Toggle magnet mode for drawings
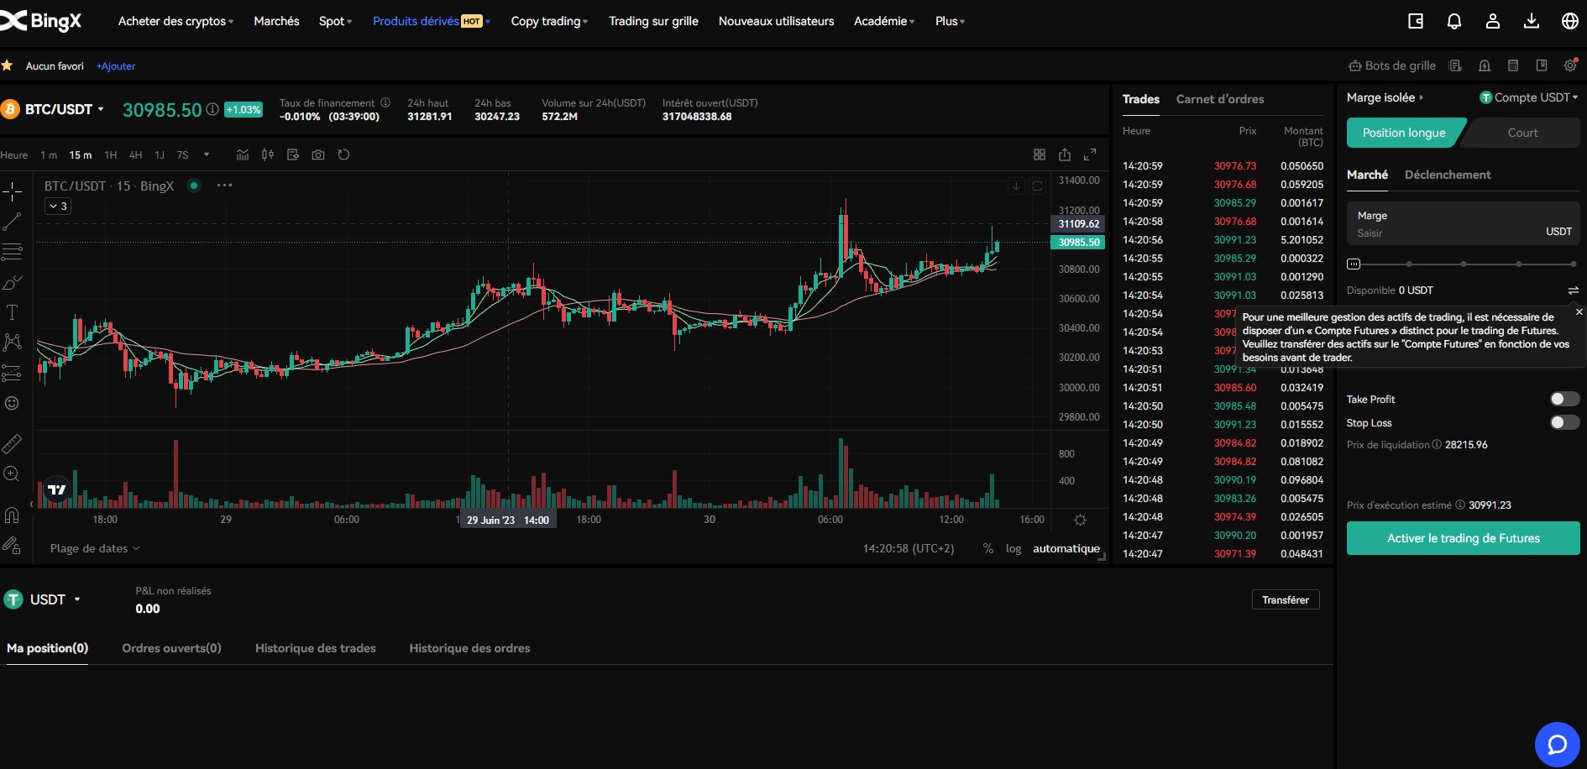This screenshot has width=1587, height=769. [x=12, y=515]
